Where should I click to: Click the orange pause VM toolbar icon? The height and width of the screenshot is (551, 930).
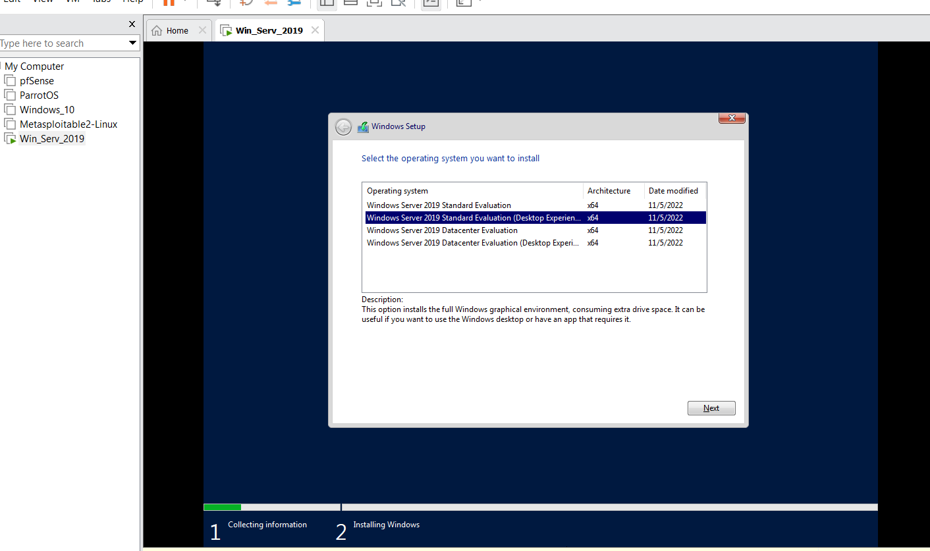coord(169,2)
